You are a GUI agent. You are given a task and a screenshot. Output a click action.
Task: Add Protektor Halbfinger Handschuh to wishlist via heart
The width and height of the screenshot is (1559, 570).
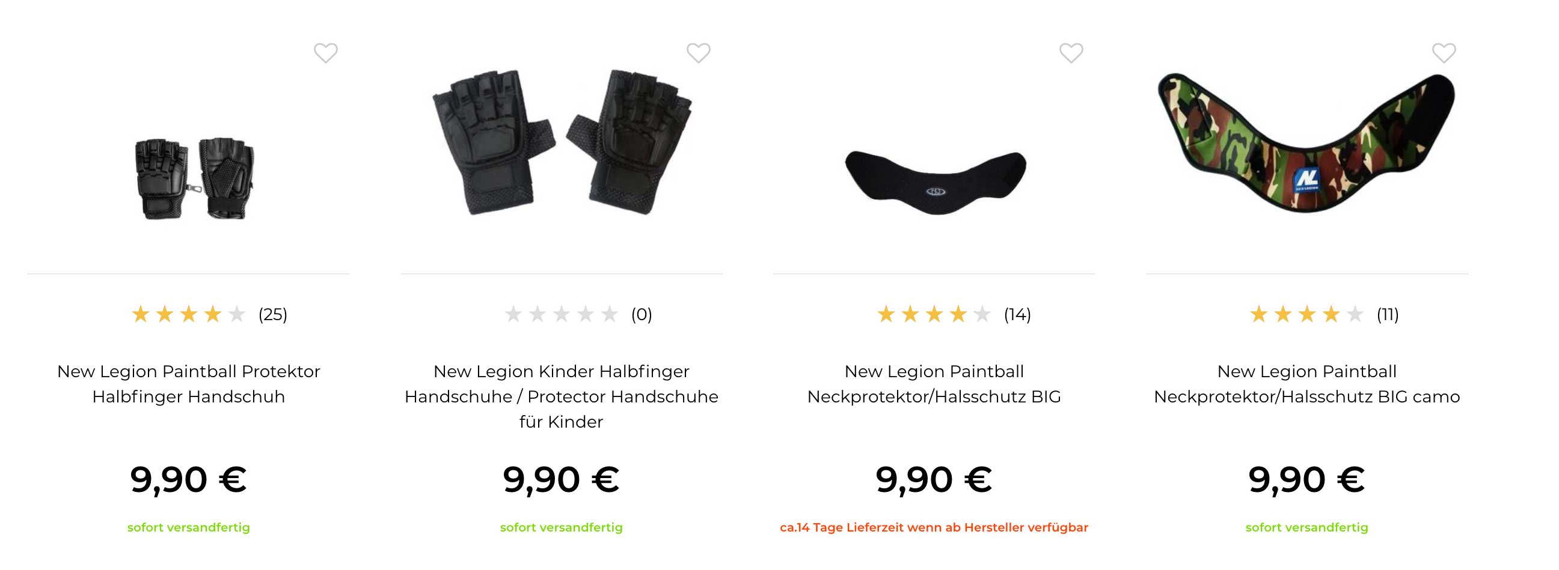point(326,53)
